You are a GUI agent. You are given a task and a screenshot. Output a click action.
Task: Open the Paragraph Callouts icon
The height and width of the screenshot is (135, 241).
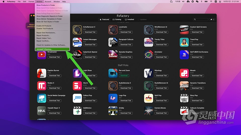point(113,42)
